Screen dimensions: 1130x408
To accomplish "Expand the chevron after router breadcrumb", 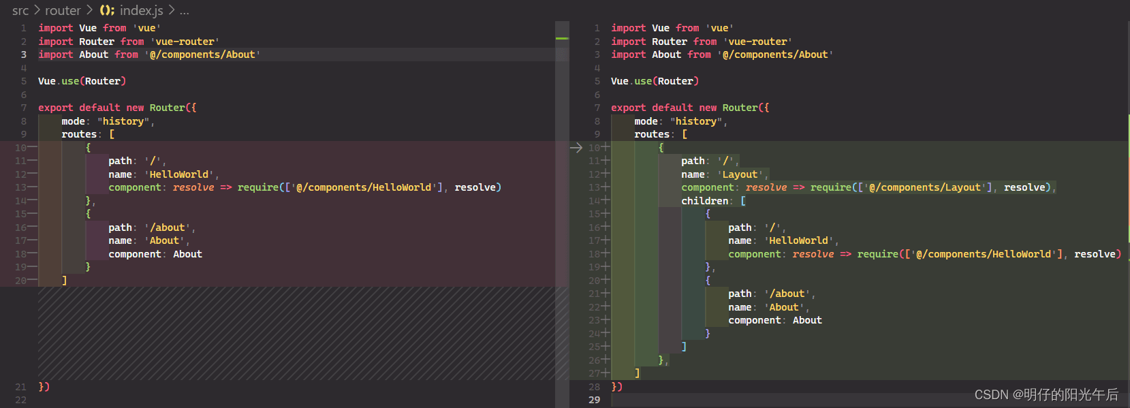I will (89, 10).
